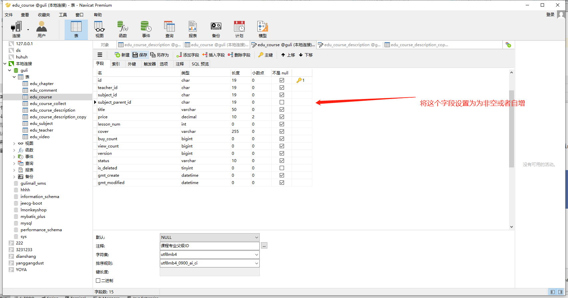Screen dimensions: 568x298
Task: Click 添加字段 (Add Field) button
Action: click(188, 55)
